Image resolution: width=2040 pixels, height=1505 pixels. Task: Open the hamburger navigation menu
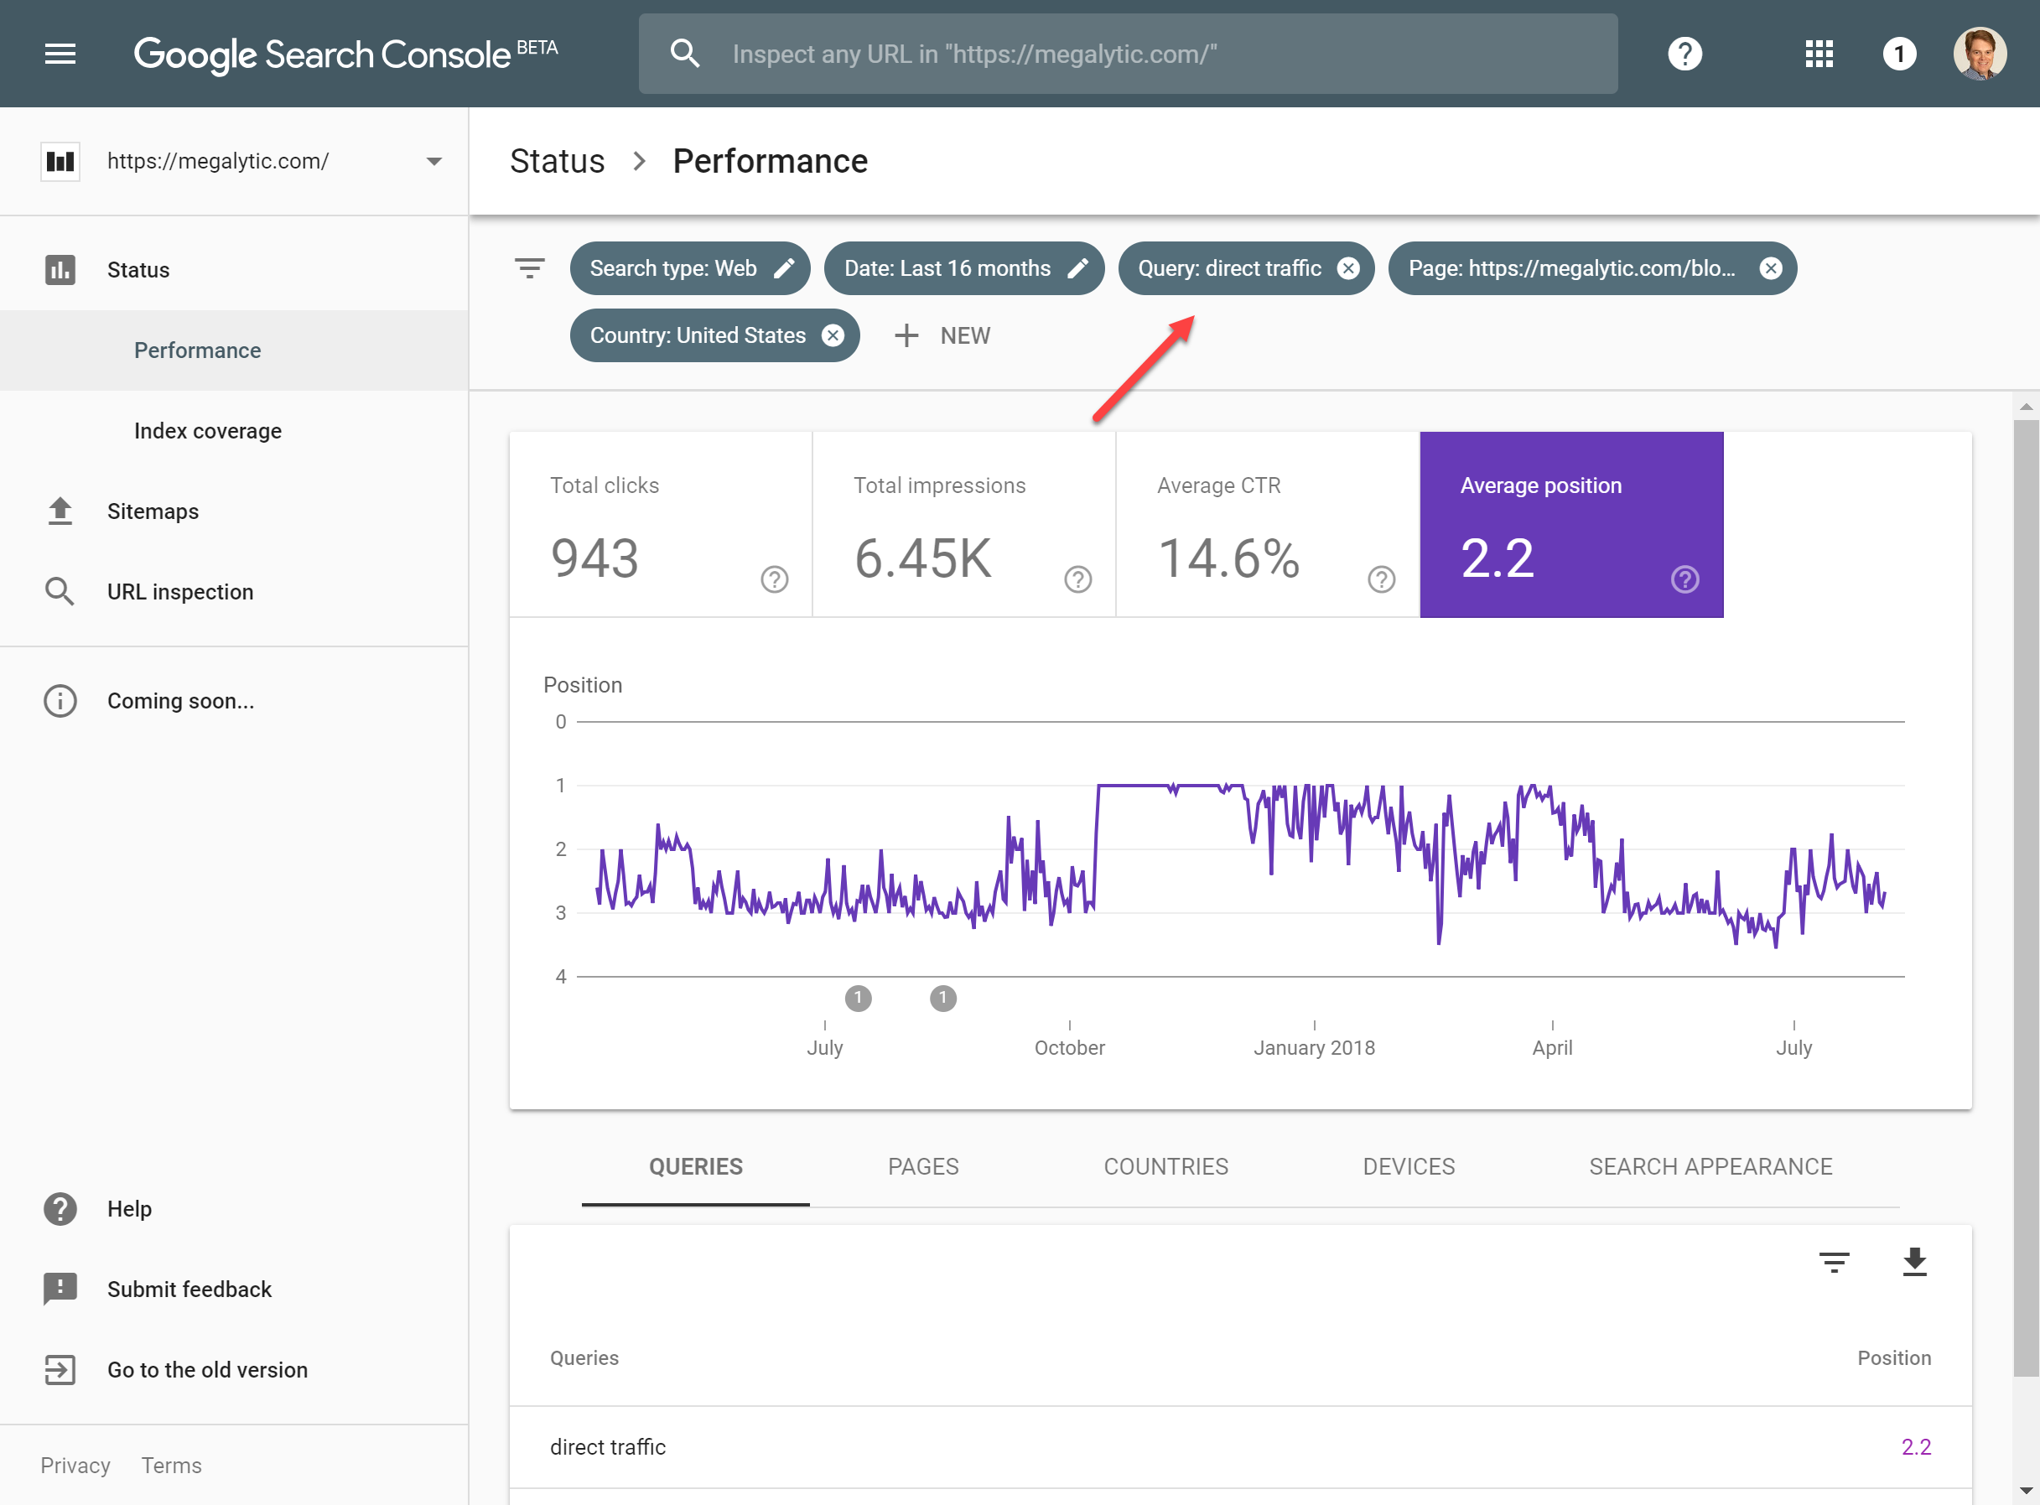coord(60,54)
